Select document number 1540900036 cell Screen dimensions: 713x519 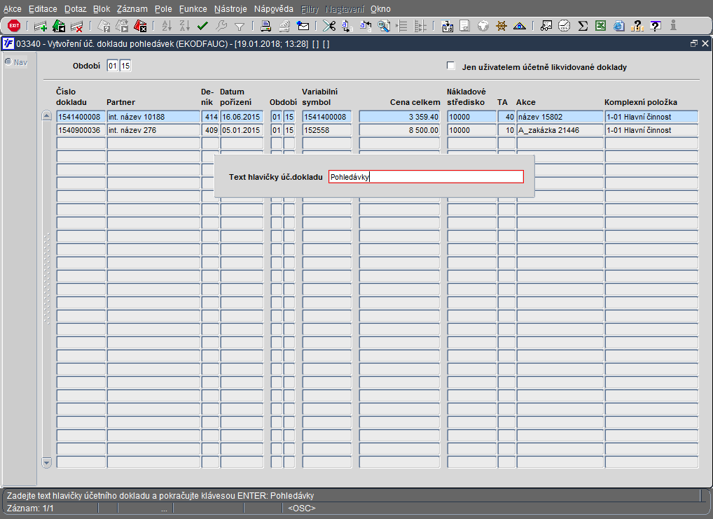click(80, 130)
